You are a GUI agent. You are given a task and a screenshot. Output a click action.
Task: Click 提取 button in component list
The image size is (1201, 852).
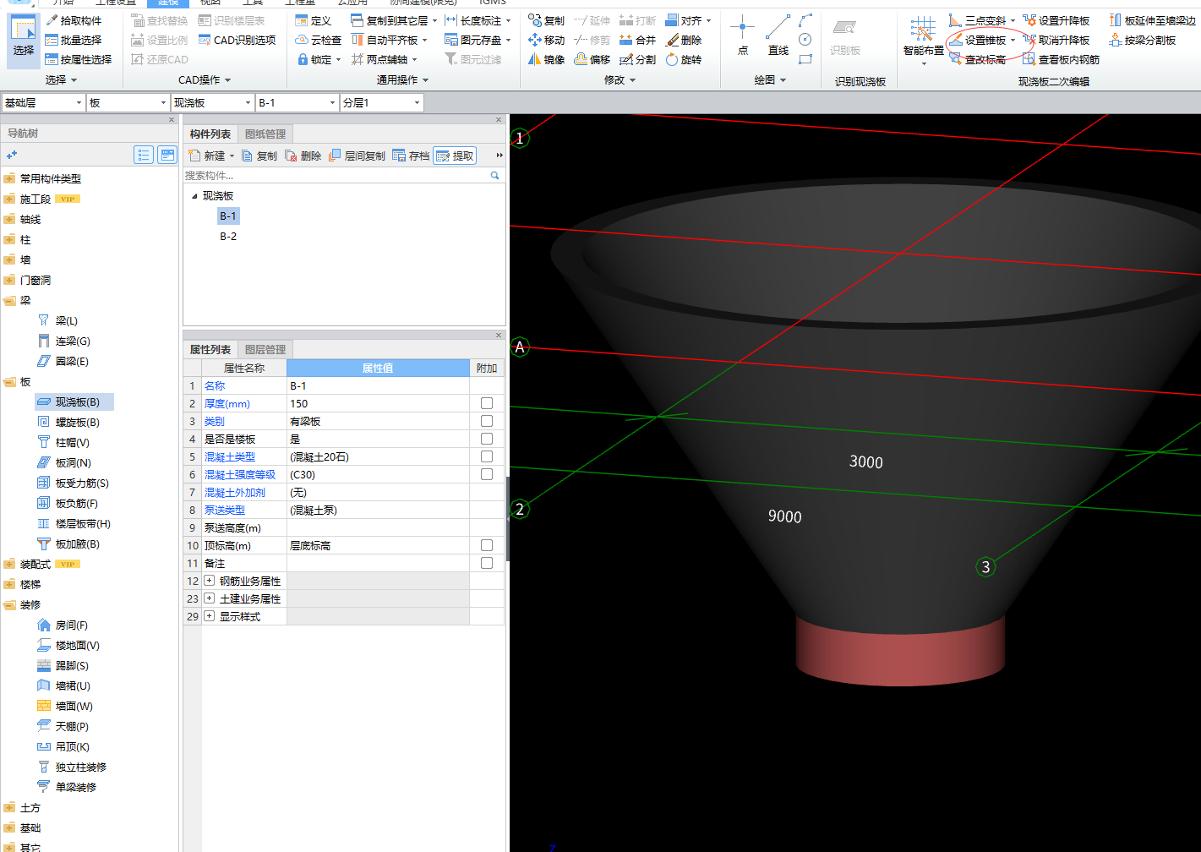pos(455,156)
